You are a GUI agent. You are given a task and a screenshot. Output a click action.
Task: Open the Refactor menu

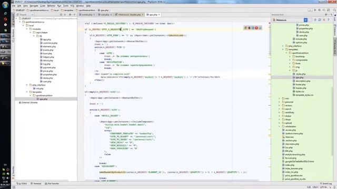(51, 6)
